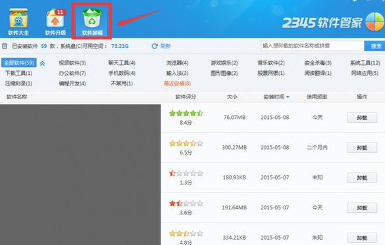Select the 191.64MB size cell

pyautogui.click(x=234, y=208)
